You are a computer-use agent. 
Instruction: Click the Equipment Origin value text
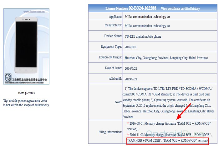click(166, 58)
